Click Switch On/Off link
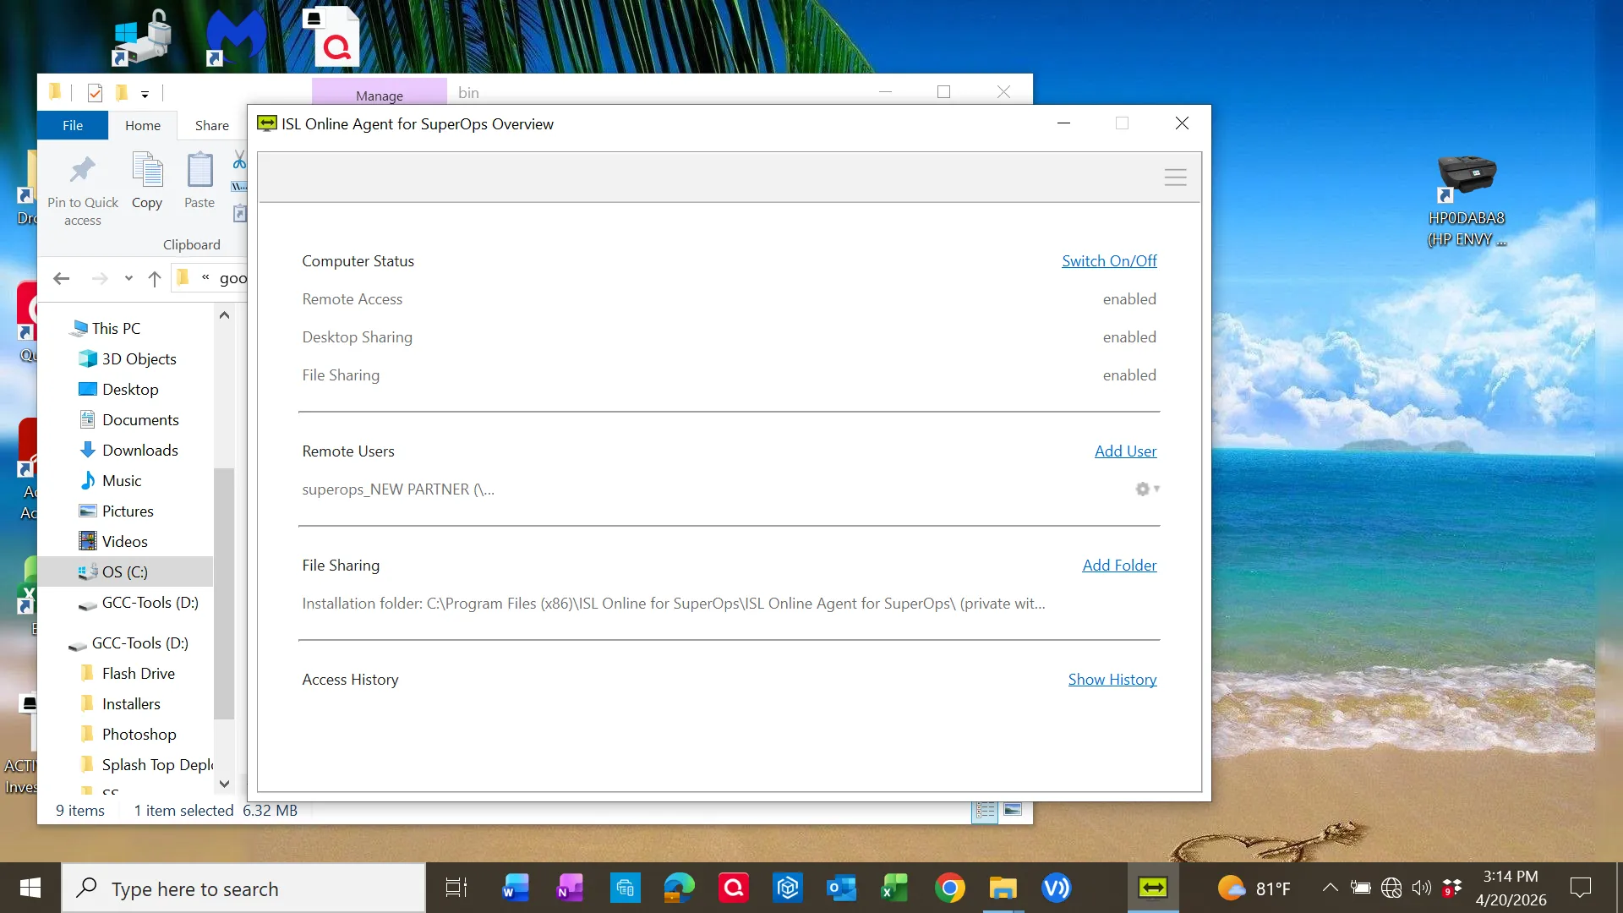Viewport: 1623px width, 913px height. (x=1109, y=261)
